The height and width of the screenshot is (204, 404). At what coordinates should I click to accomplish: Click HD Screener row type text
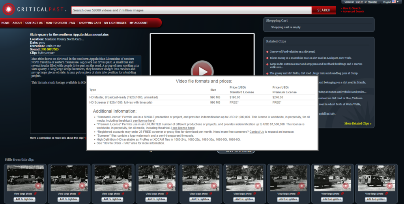click(121, 102)
